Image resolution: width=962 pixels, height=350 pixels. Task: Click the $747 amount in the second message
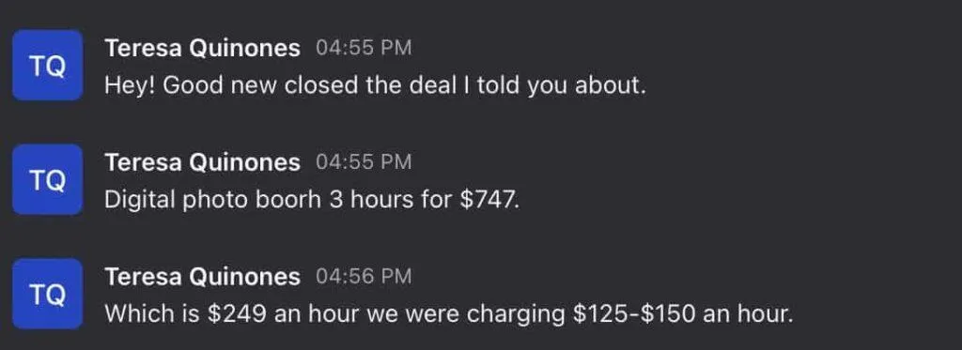point(489,200)
